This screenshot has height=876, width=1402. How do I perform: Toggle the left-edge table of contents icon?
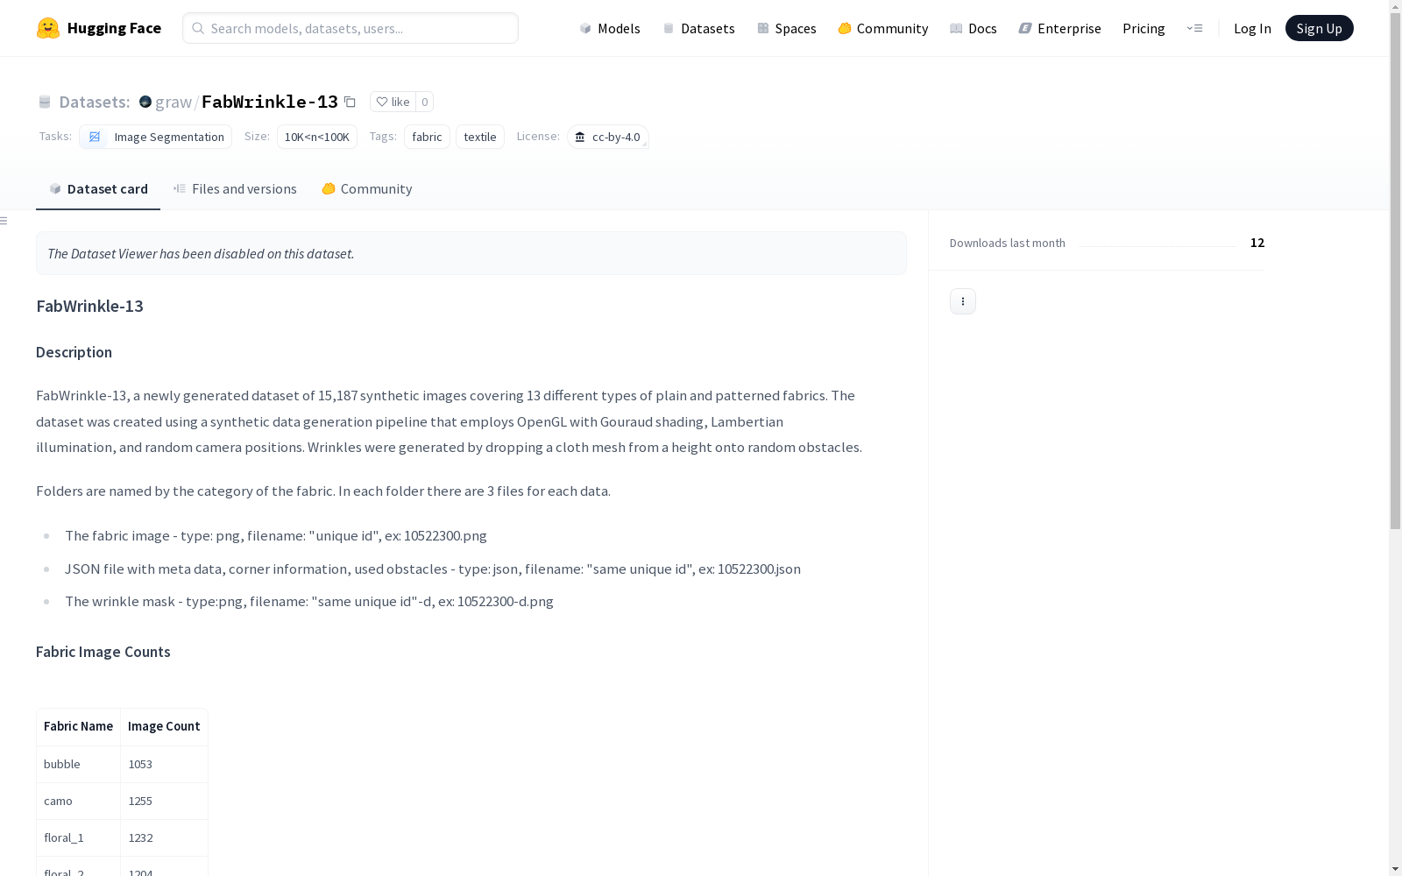pyautogui.click(x=4, y=221)
